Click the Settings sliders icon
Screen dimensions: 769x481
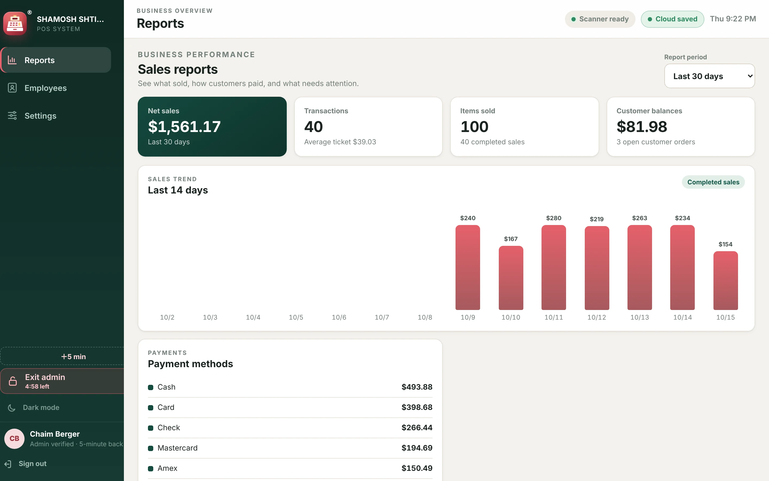click(12, 115)
